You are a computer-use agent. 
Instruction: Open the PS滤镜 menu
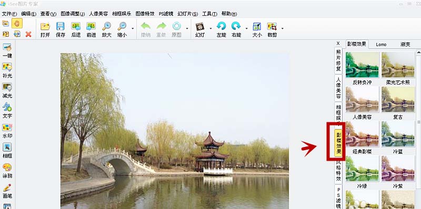[166, 14]
